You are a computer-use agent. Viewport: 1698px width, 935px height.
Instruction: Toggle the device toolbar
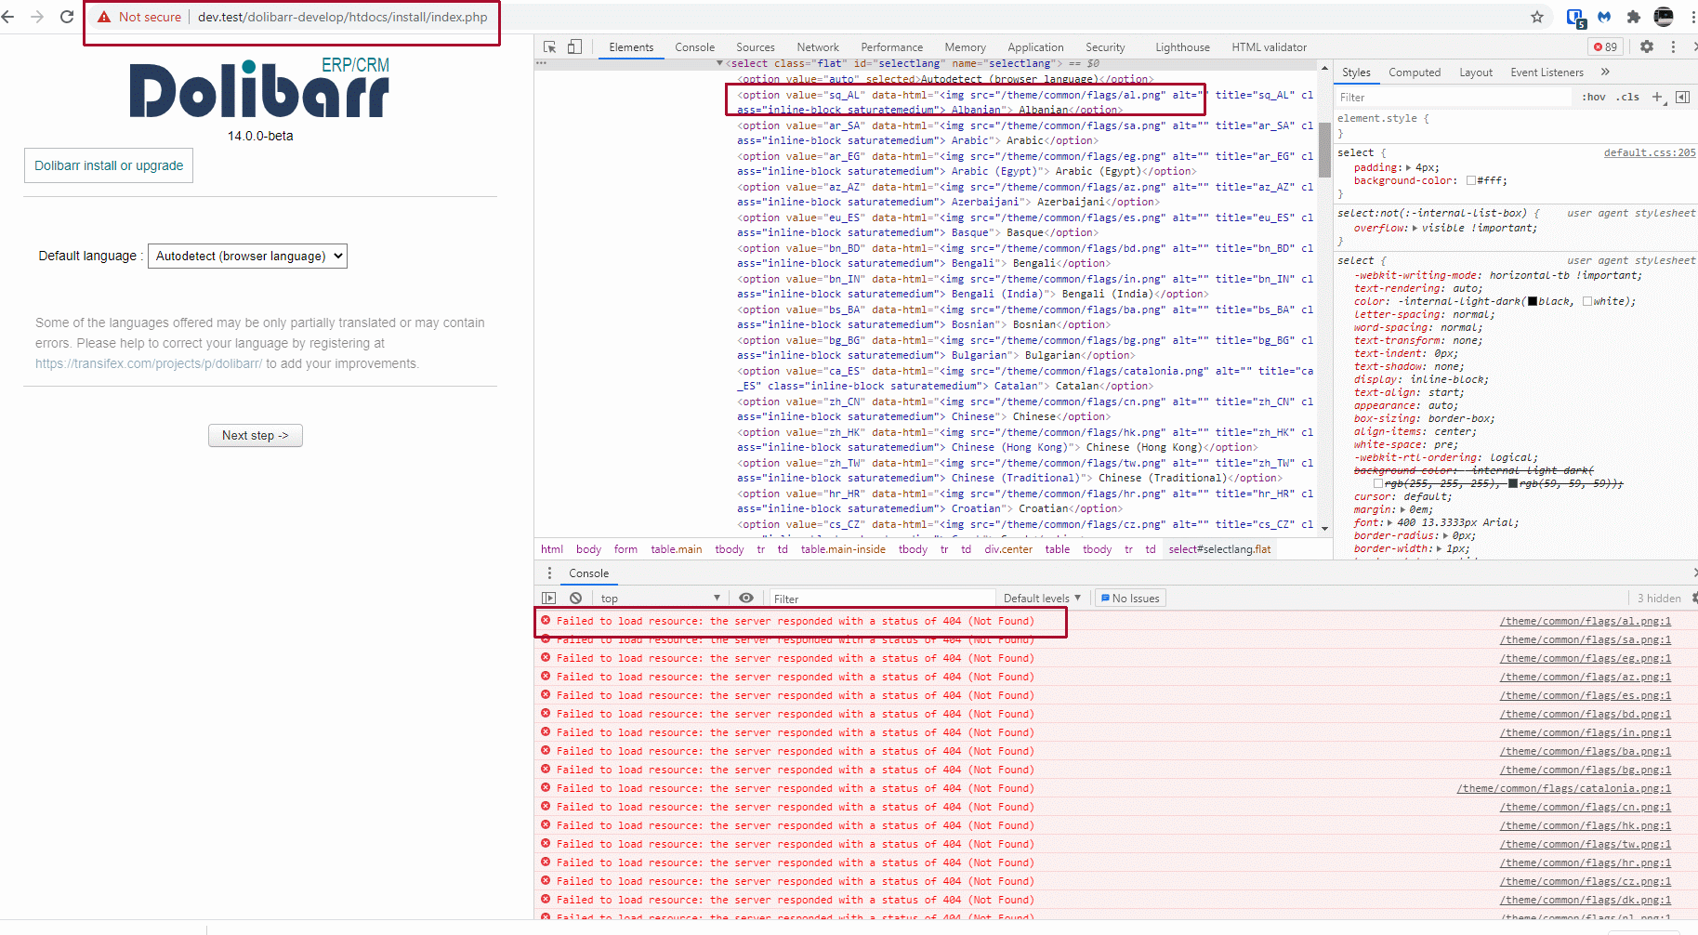[573, 46]
